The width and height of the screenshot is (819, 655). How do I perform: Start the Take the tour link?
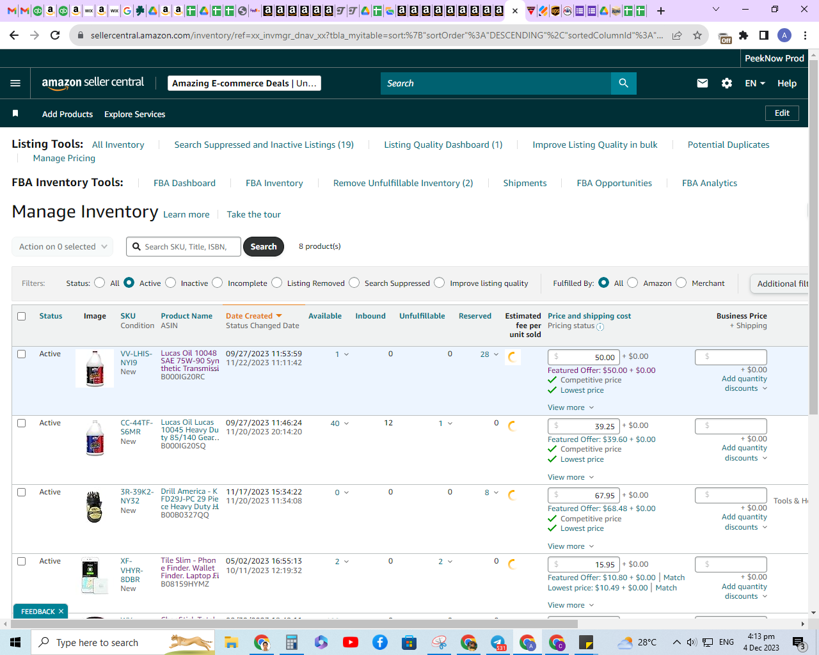pos(254,214)
